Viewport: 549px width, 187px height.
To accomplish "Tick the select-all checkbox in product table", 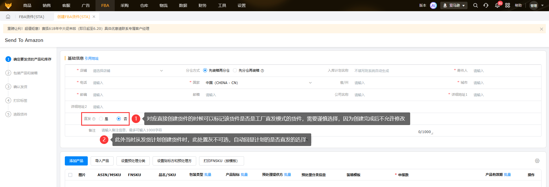I will click(x=70, y=175).
